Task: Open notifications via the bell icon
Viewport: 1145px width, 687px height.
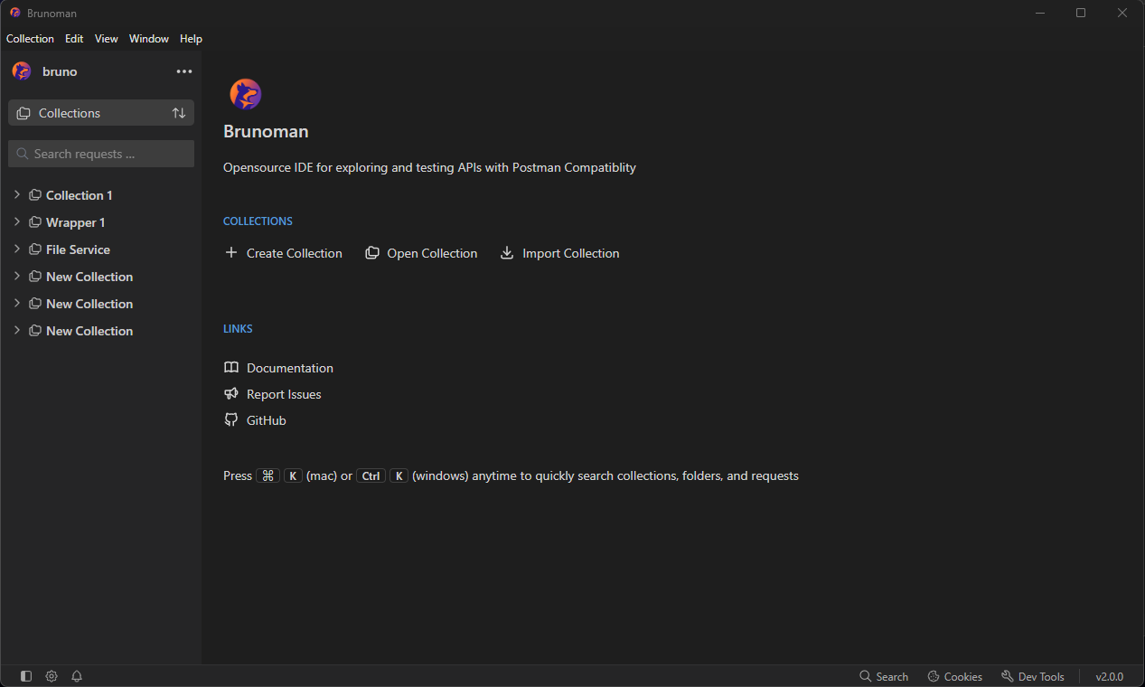Action: click(76, 675)
